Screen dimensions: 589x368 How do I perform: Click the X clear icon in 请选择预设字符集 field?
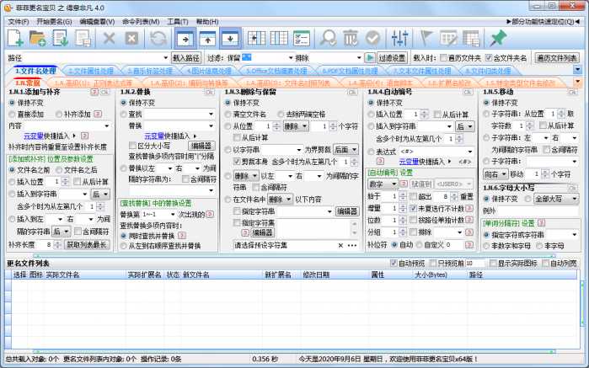[340, 245]
